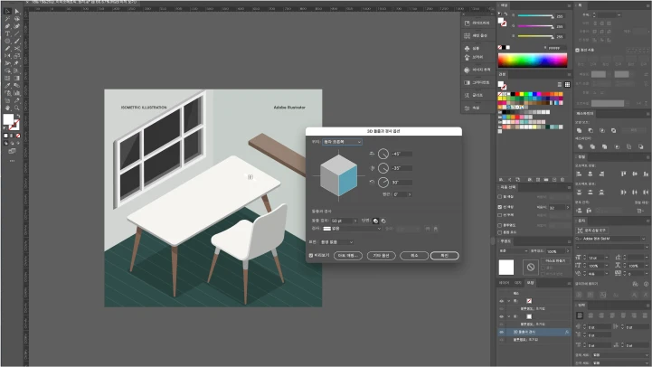Select the Paragraph (단락) panel tab
This screenshot has width=652, height=367.
[x=581, y=305]
